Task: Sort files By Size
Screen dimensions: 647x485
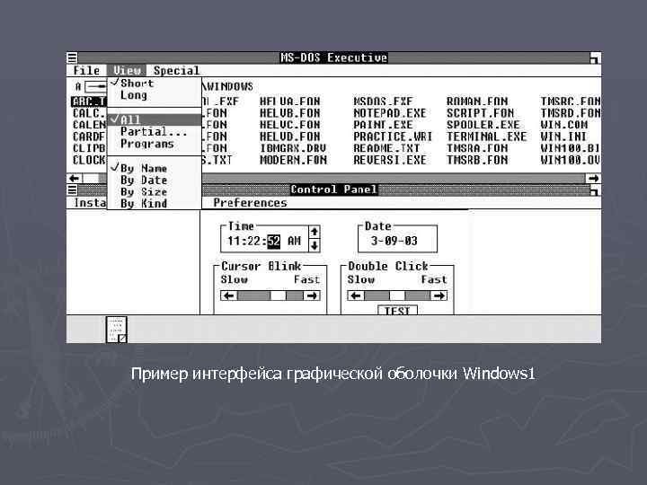Action: [x=155, y=192]
